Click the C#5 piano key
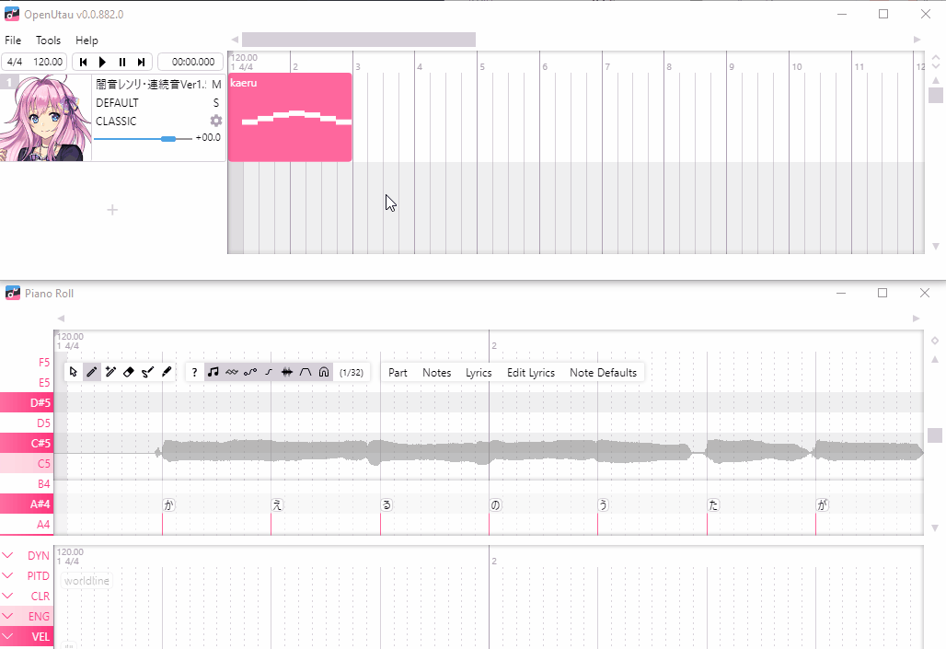The image size is (946, 649). click(x=27, y=443)
